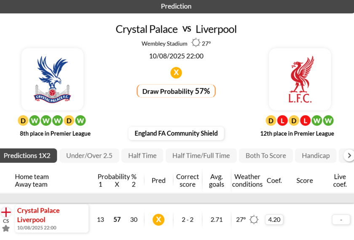Click the Liverpool L.F.C. crest

(x=300, y=79)
